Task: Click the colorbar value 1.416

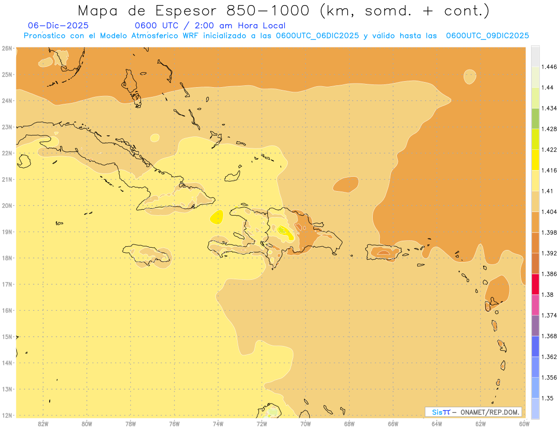Action: (549, 170)
